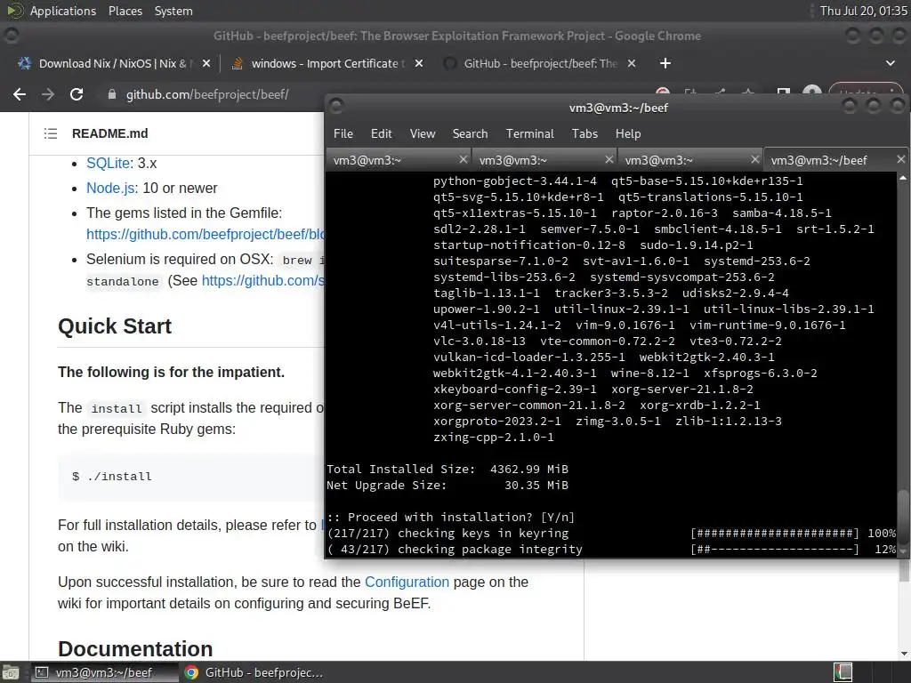Open terminal Search menu
The height and width of the screenshot is (683, 911).
[x=470, y=133]
